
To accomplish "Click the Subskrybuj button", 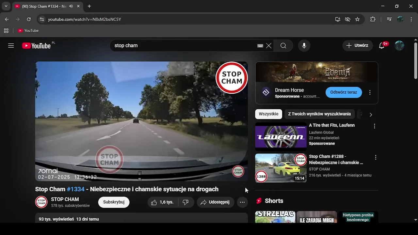I will pyautogui.click(x=114, y=202).
